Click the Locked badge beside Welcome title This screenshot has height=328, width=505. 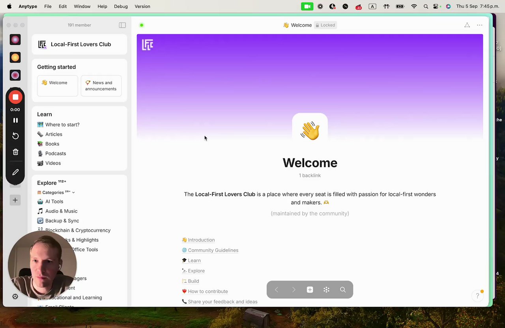[x=325, y=25]
